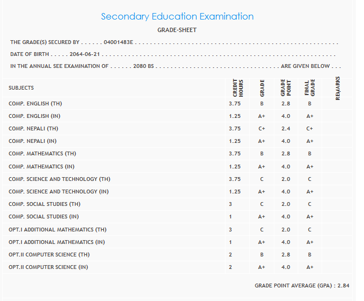Click OPT.I ADDITIONAL MATHEMATICS (TH) subject
Viewport: 364px width, 301px height.
pyautogui.click(x=57, y=230)
